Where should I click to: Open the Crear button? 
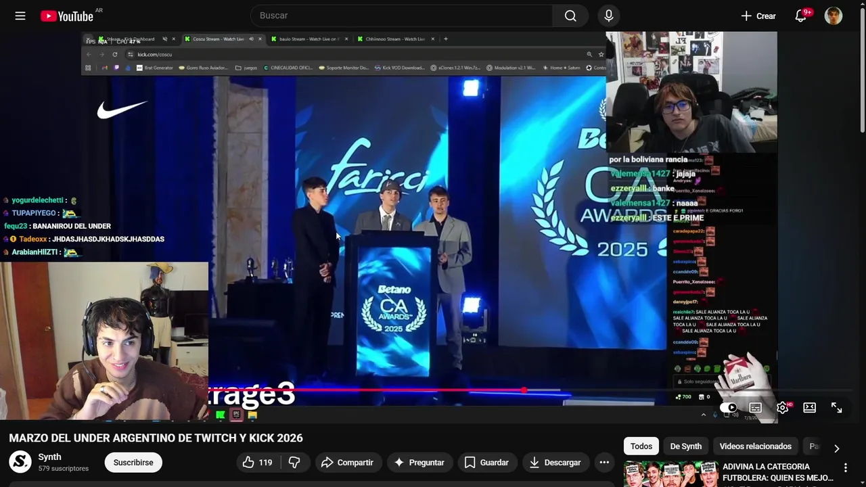(x=758, y=16)
